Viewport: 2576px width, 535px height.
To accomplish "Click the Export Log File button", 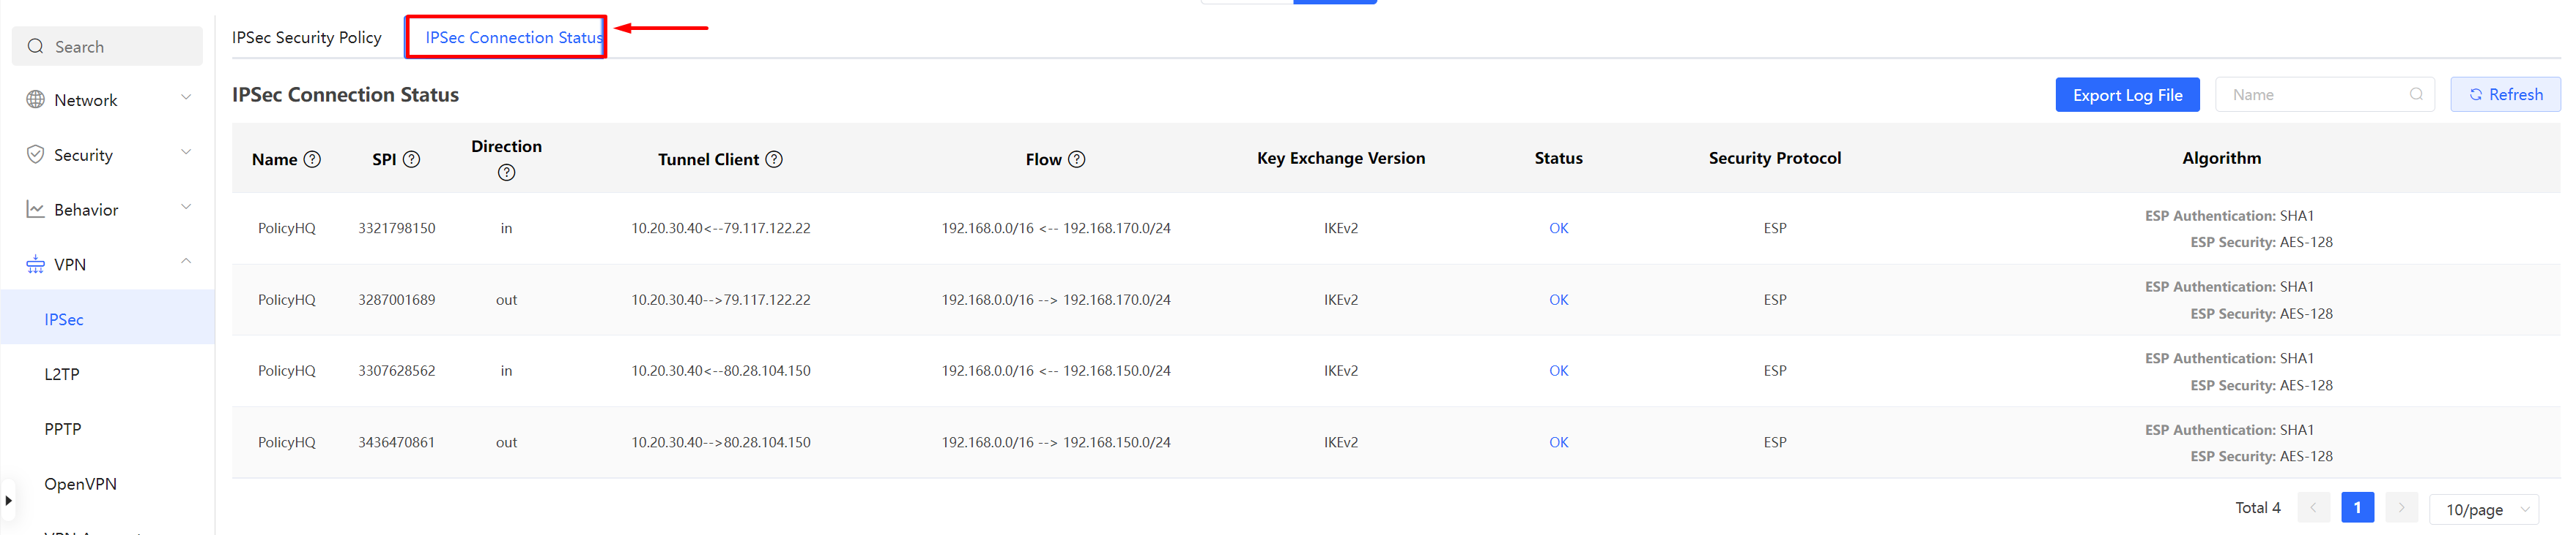I will pyautogui.click(x=2127, y=95).
